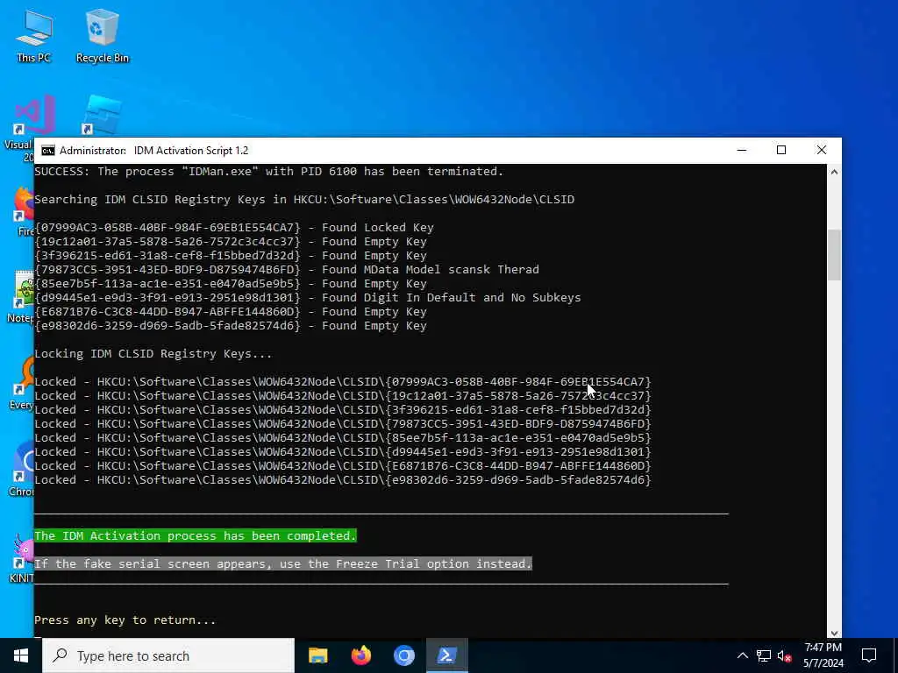Click the 'Found Digit In Default and No Subkeys' row
This screenshot has width=898, height=673.
click(308, 298)
